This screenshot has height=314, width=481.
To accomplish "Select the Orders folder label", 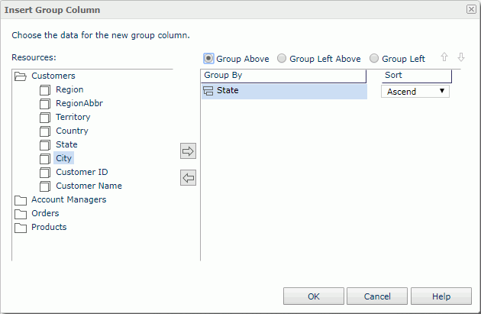I will (x=45, y=213).
